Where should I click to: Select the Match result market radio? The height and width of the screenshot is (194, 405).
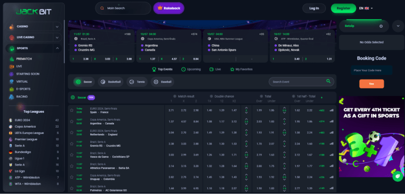pos(175,96)
